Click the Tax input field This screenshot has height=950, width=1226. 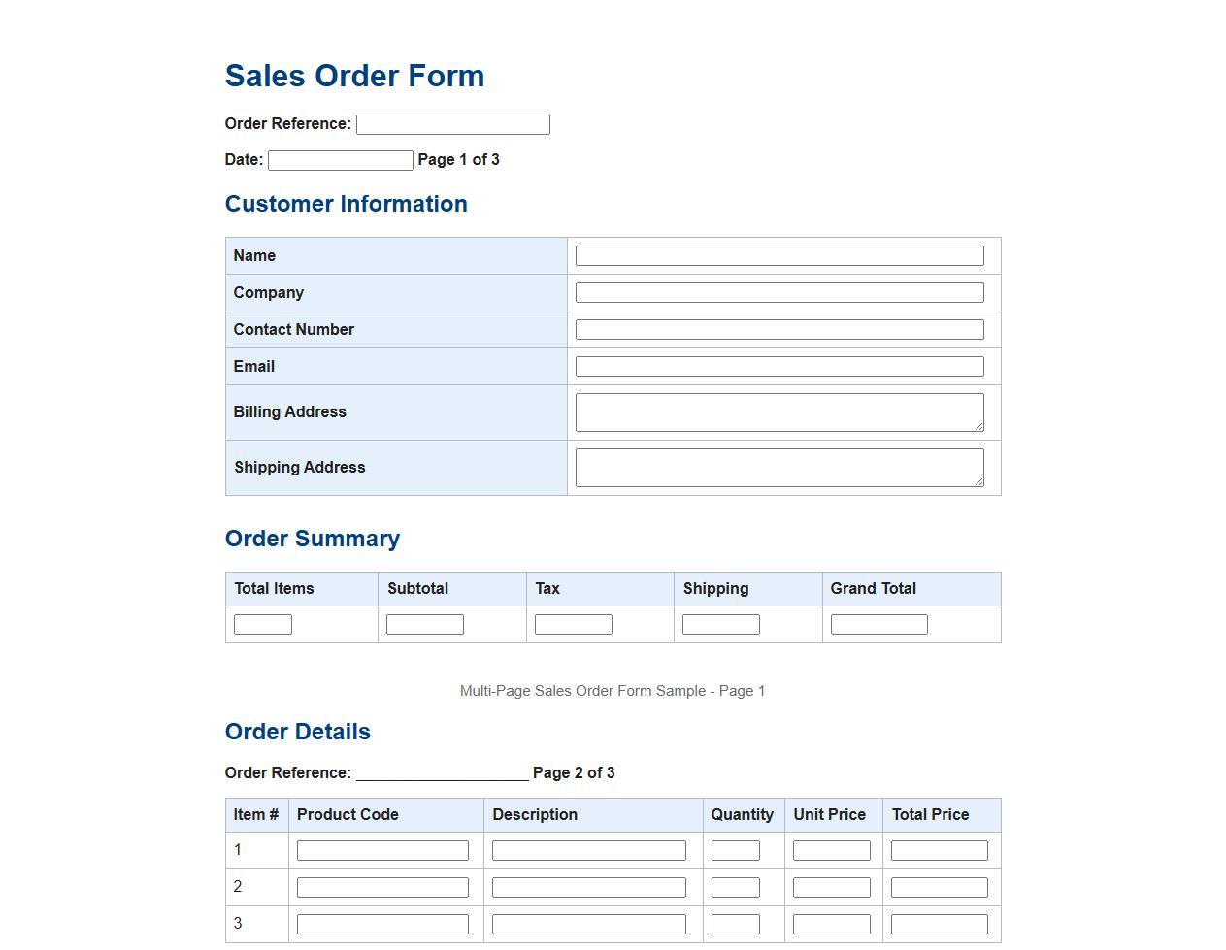click(573, 624)
